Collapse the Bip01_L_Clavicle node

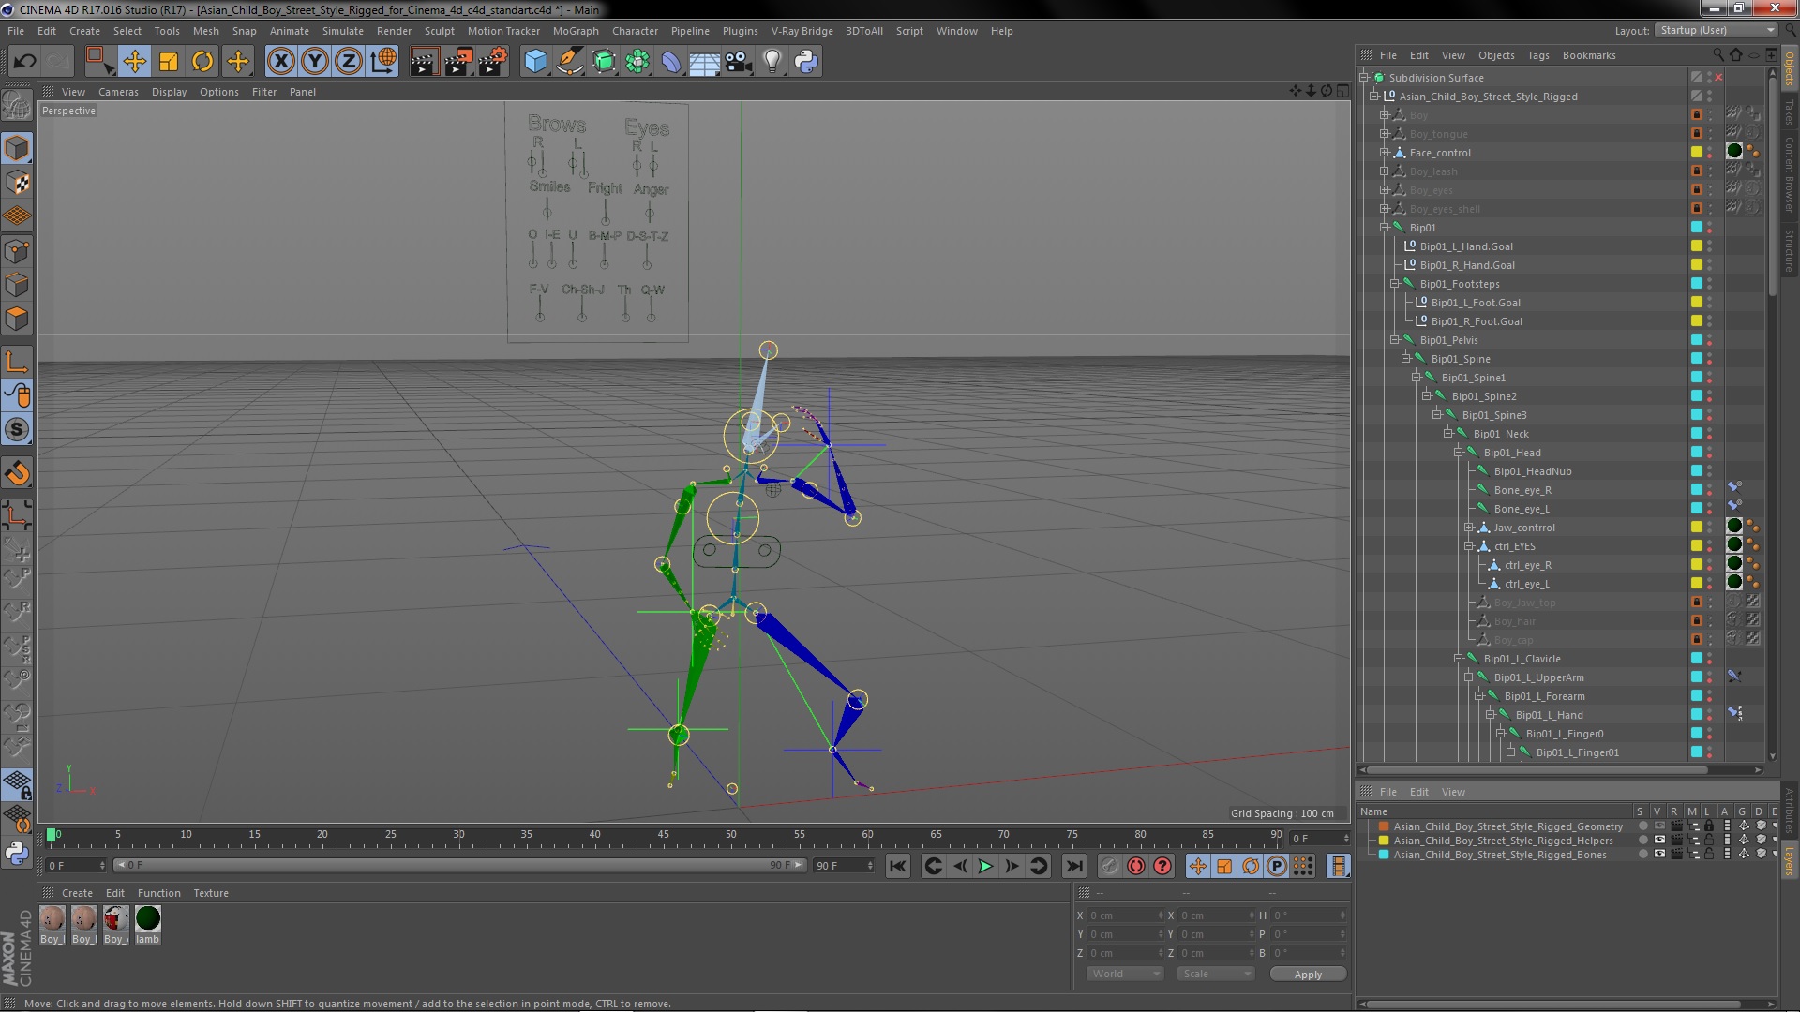[1458, 659]
